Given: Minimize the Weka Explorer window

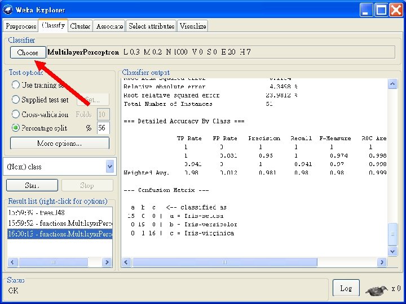Looking at the screenshot, I should tap(366, 10).
